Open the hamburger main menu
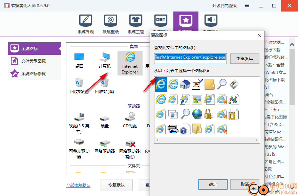The image size is (298, 196). [247, 6]
